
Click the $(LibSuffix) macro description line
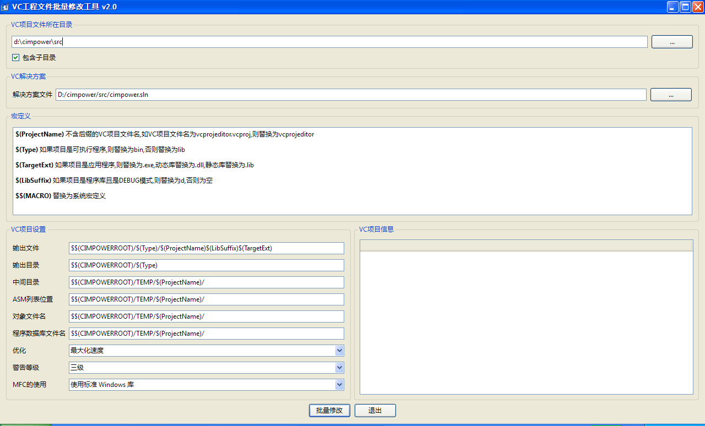point(114,181)
